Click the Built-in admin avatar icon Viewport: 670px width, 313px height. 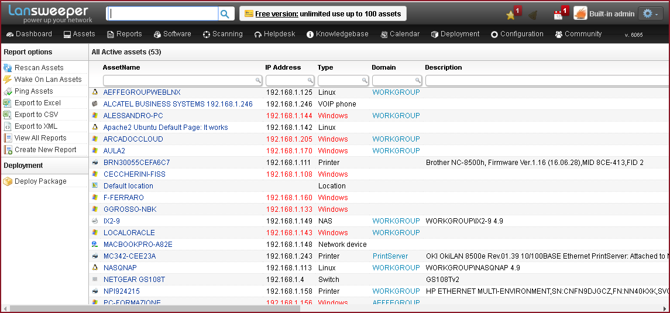(x=580, y=13)
